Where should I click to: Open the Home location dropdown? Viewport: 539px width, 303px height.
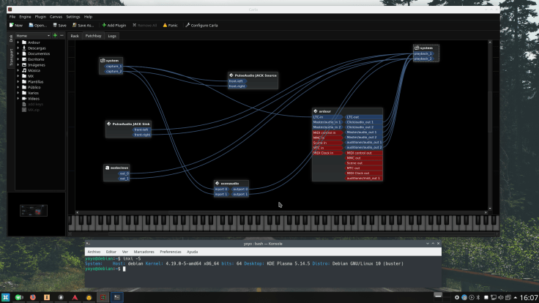[32, 35]
